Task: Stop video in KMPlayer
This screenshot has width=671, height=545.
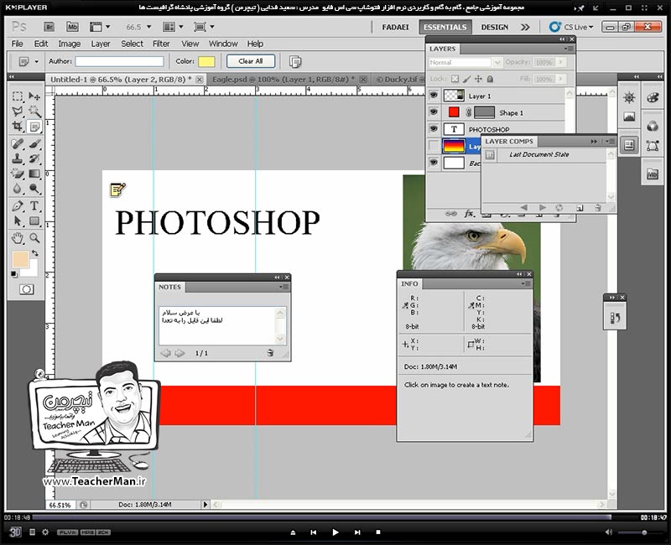Action: click(378, 532)
